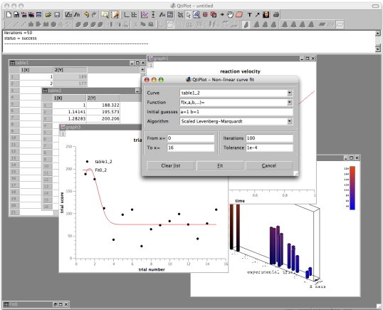Click the line plot chart icon
The height and width of the screenshot is (310, 383).
click(145, 15)
